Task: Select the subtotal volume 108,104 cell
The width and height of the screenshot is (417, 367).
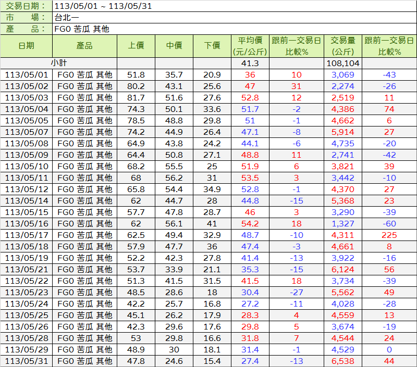Action: pos(342,63)
